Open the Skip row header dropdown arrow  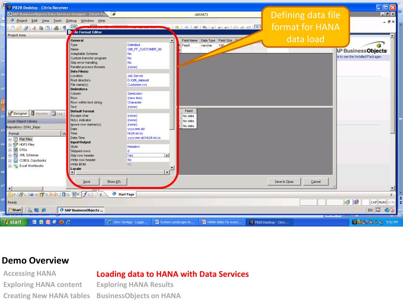pyautogui.click(x=167, y=155)
